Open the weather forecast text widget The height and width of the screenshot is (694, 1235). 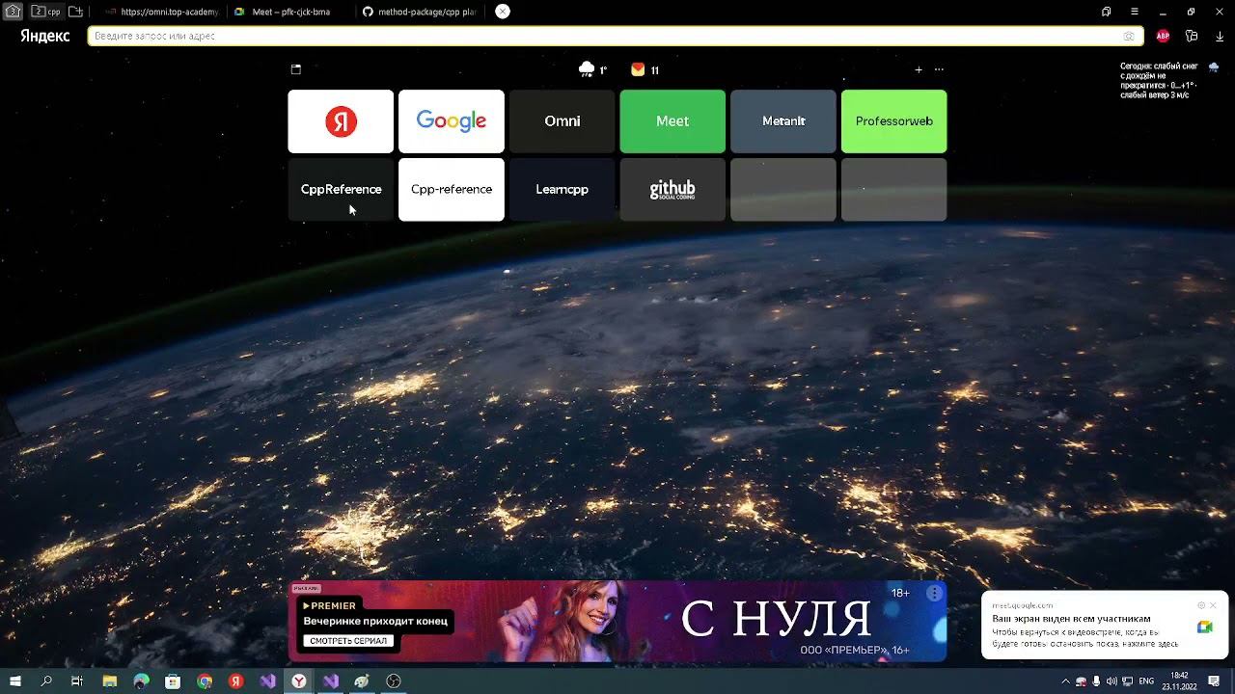(1160, 81)
